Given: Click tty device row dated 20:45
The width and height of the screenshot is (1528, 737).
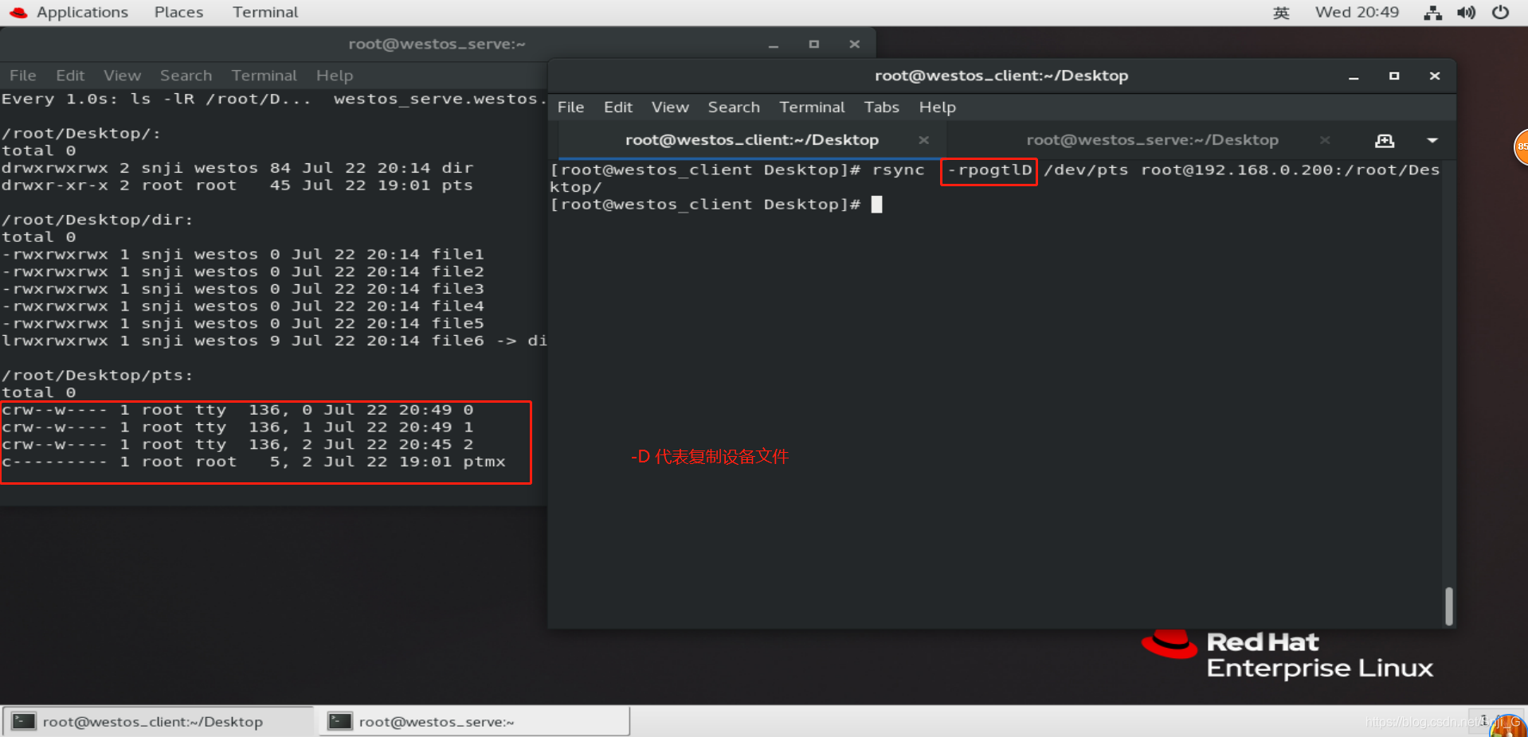Looking at the screenshot, I should pyautogui.click(x=237, y=444).
